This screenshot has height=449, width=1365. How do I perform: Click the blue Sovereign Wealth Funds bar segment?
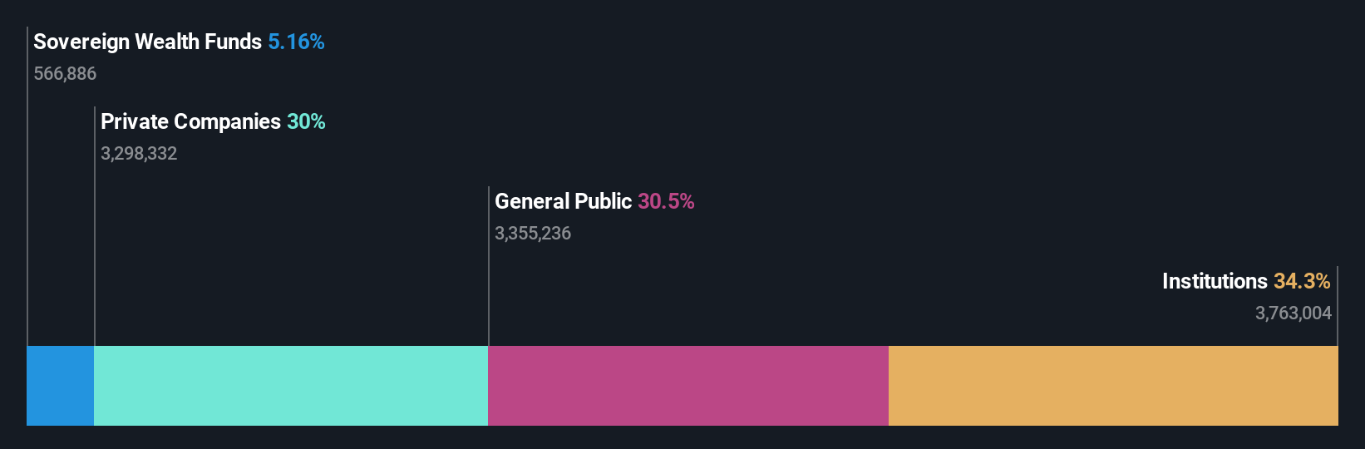click(x=60, y=386)
